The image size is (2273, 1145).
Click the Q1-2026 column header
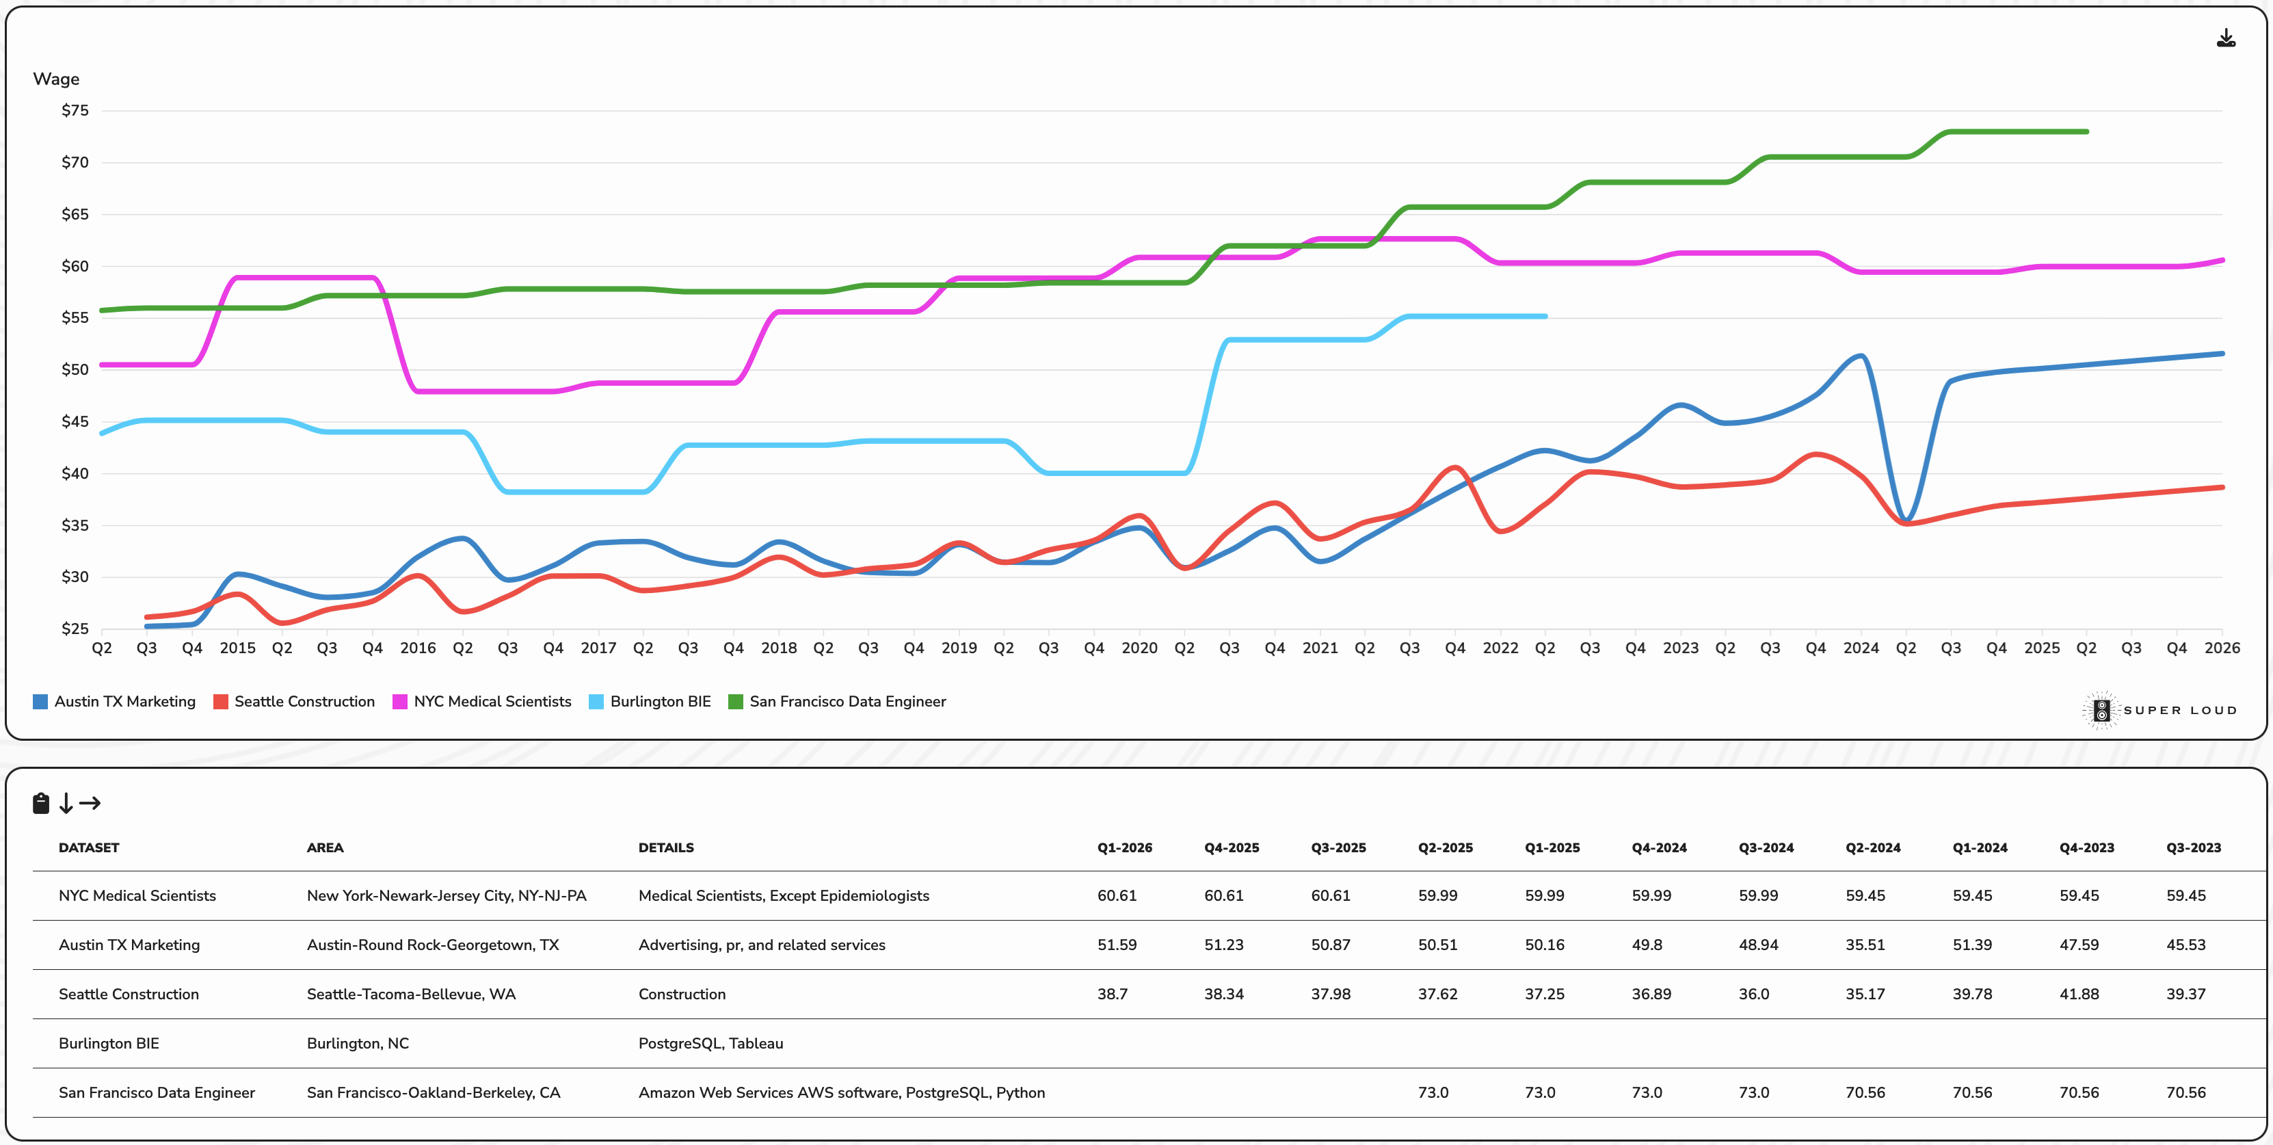pyautogui.click(x=1124, y=847)
